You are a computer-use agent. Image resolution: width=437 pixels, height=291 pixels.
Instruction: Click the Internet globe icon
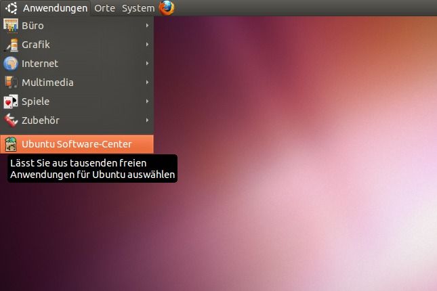pyautogui.click(x=10, y=64)
